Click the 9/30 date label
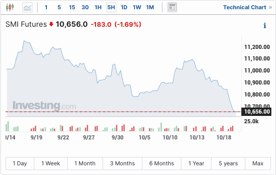 117,137
